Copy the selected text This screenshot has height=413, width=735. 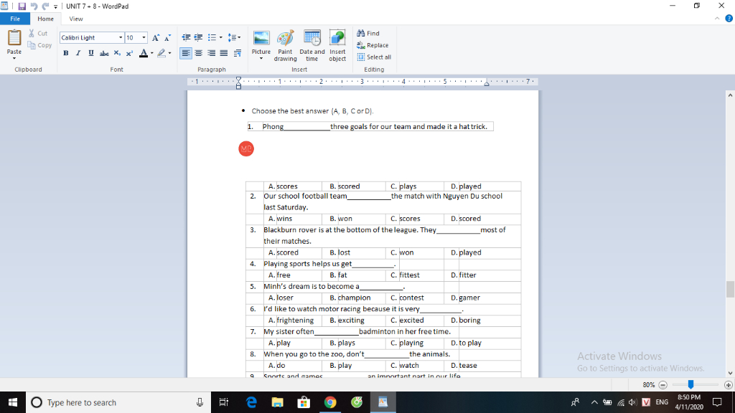[40, 45]
